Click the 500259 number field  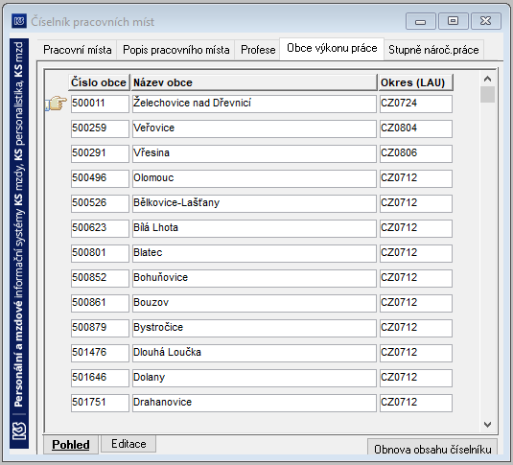point(100,128)
